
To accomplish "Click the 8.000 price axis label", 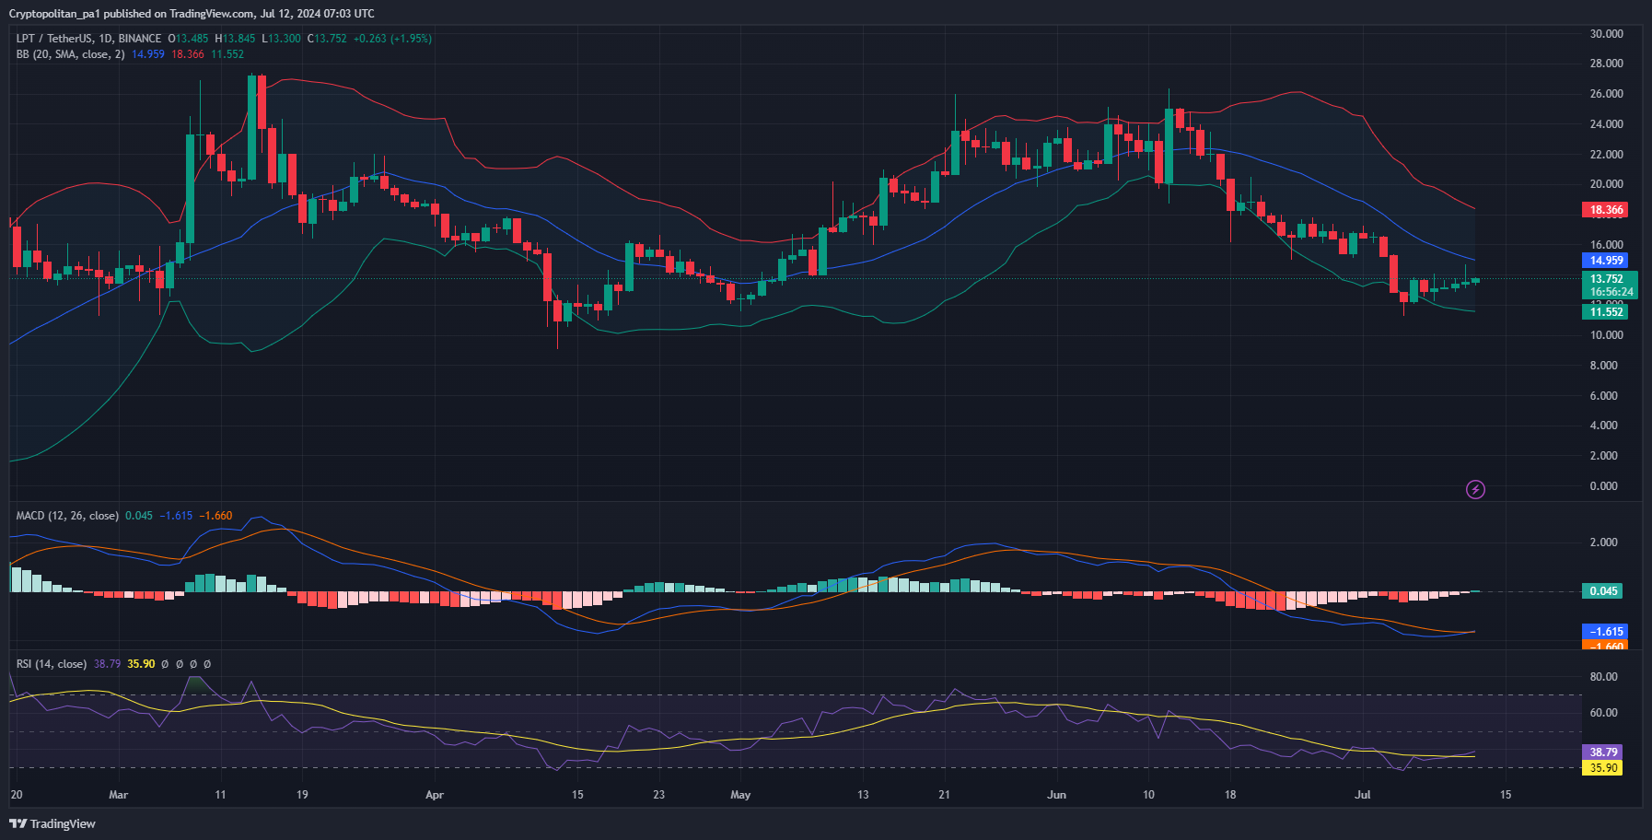I will tap(1603, 366).
